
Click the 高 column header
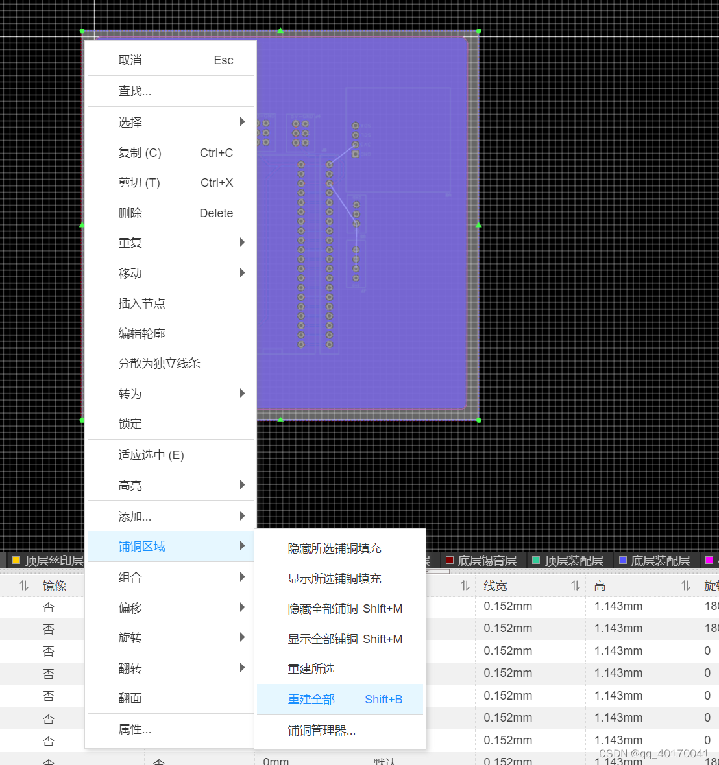[600, 585]
